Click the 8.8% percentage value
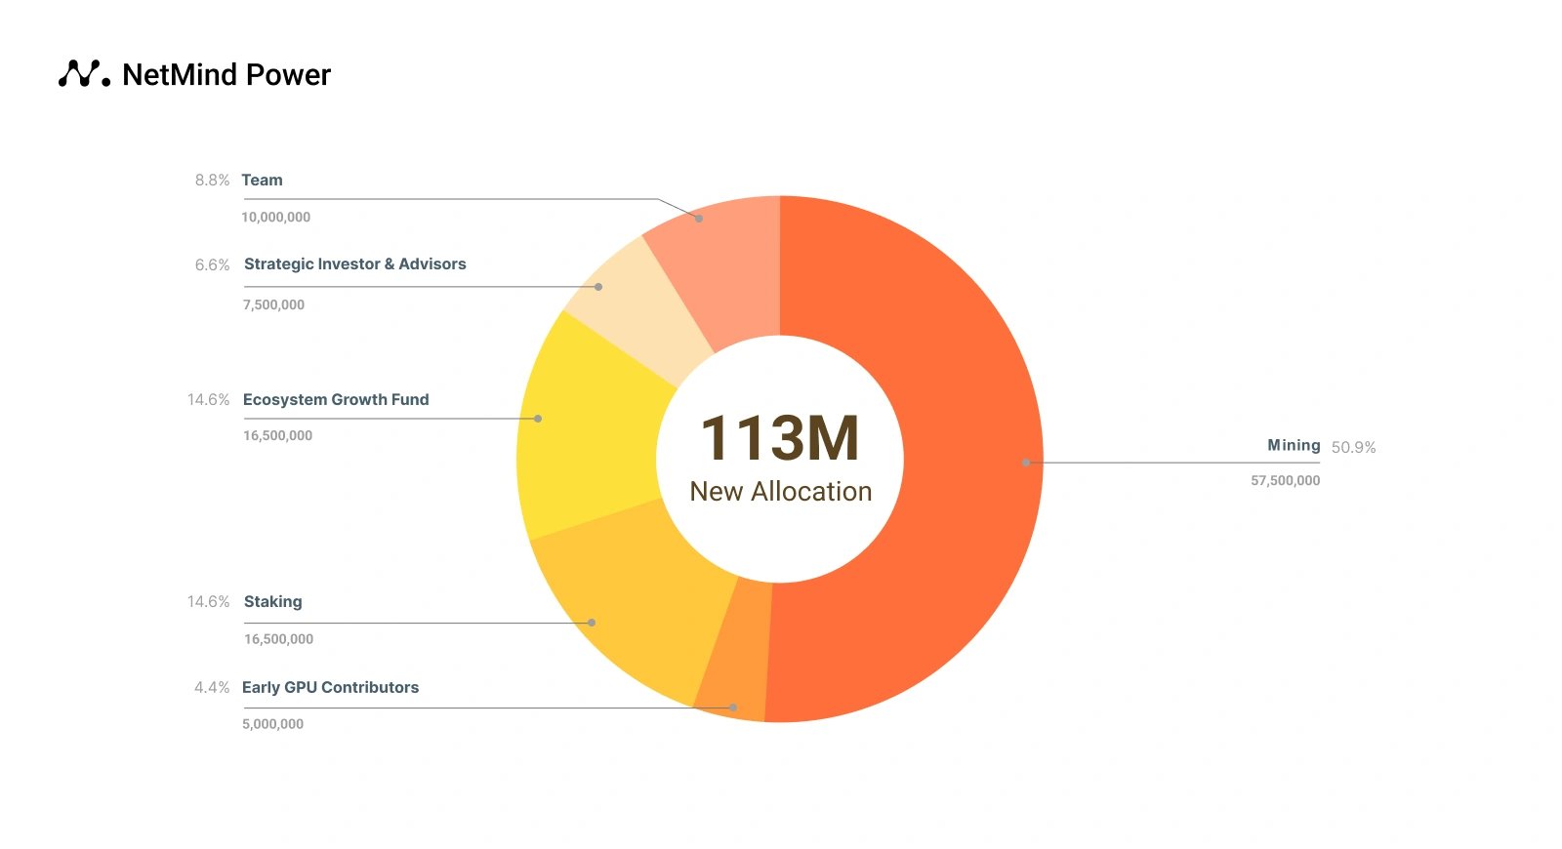The height and width of the screenshot is (849, 1562). click(x=212, y=181)
